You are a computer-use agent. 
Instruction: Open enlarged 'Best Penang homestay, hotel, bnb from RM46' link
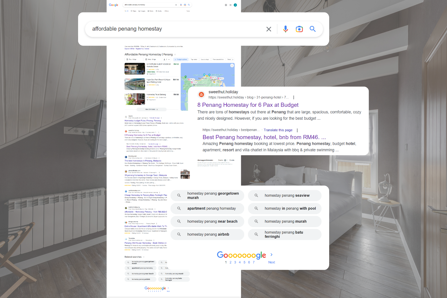click(x=264, y=137)
